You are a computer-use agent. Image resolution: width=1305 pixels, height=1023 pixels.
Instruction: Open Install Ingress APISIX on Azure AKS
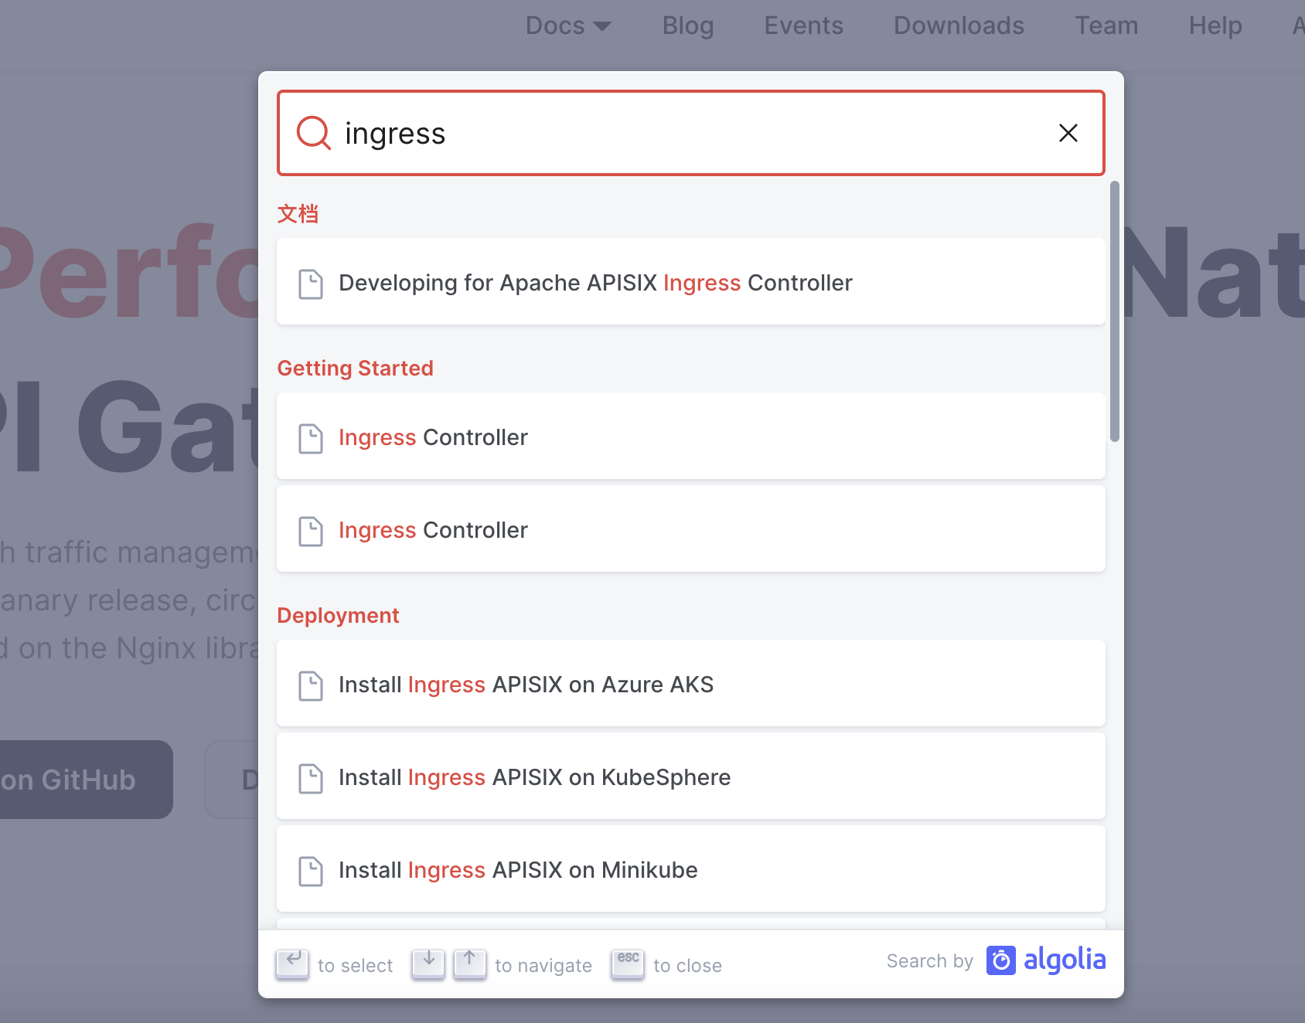[691, 684]
